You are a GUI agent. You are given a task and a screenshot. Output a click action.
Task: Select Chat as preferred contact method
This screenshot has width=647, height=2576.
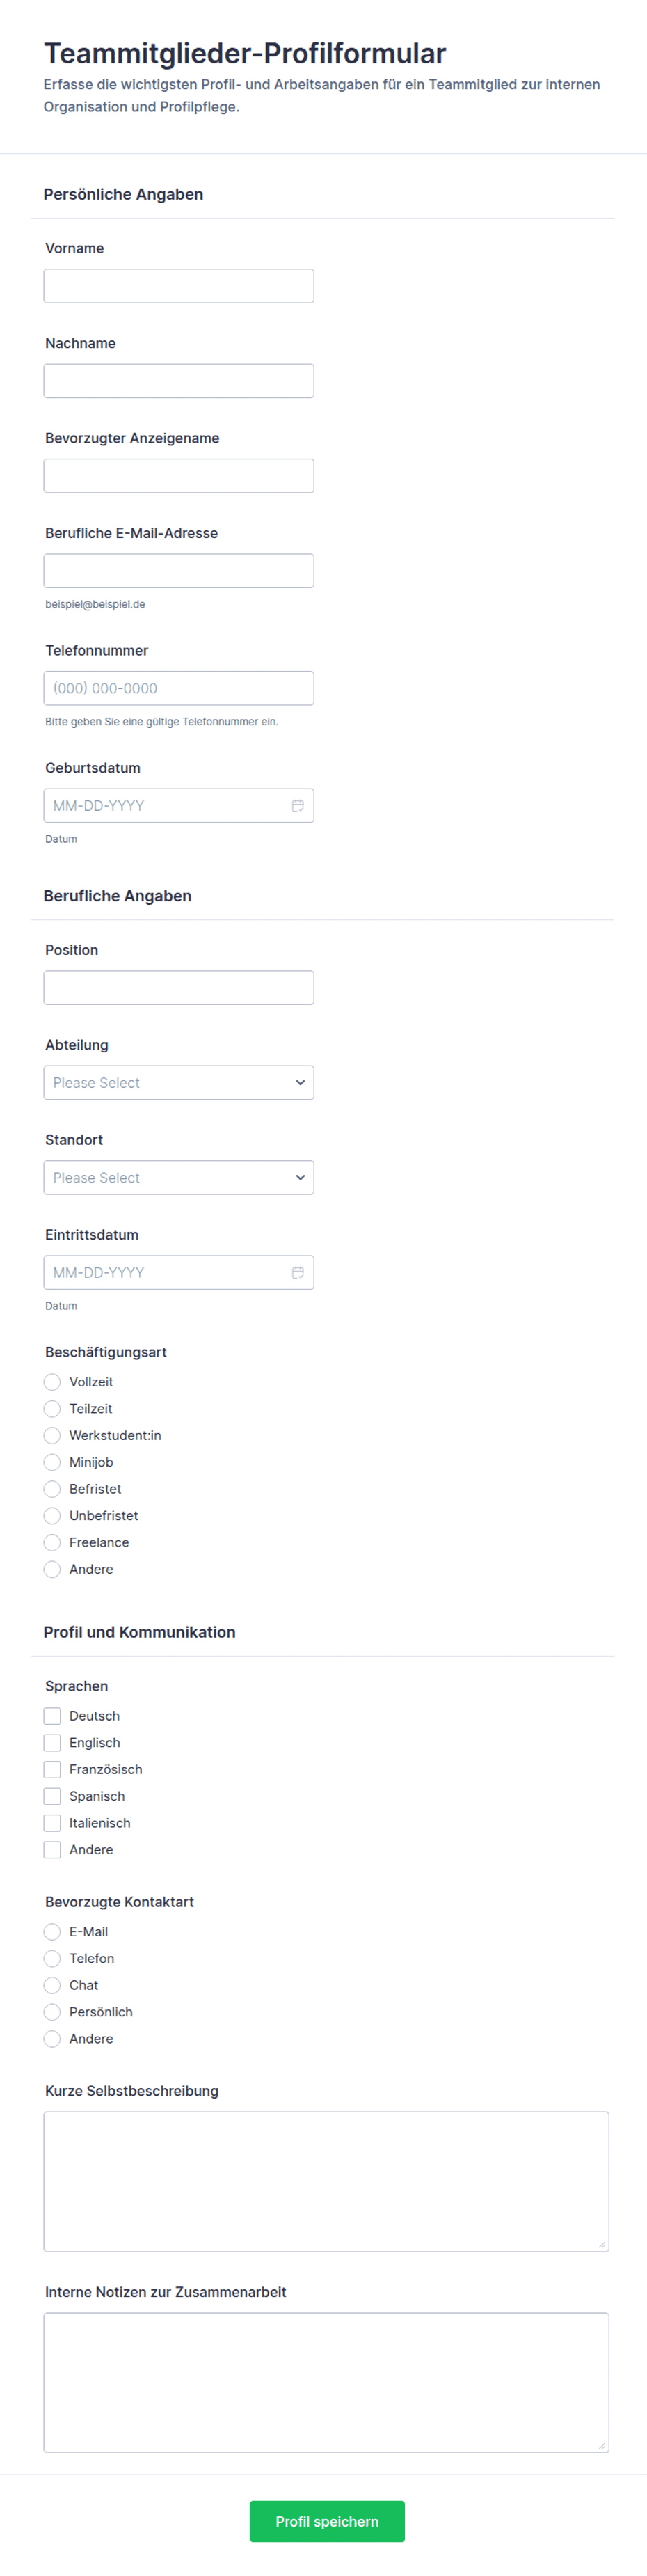click(x=52, y=1985)
